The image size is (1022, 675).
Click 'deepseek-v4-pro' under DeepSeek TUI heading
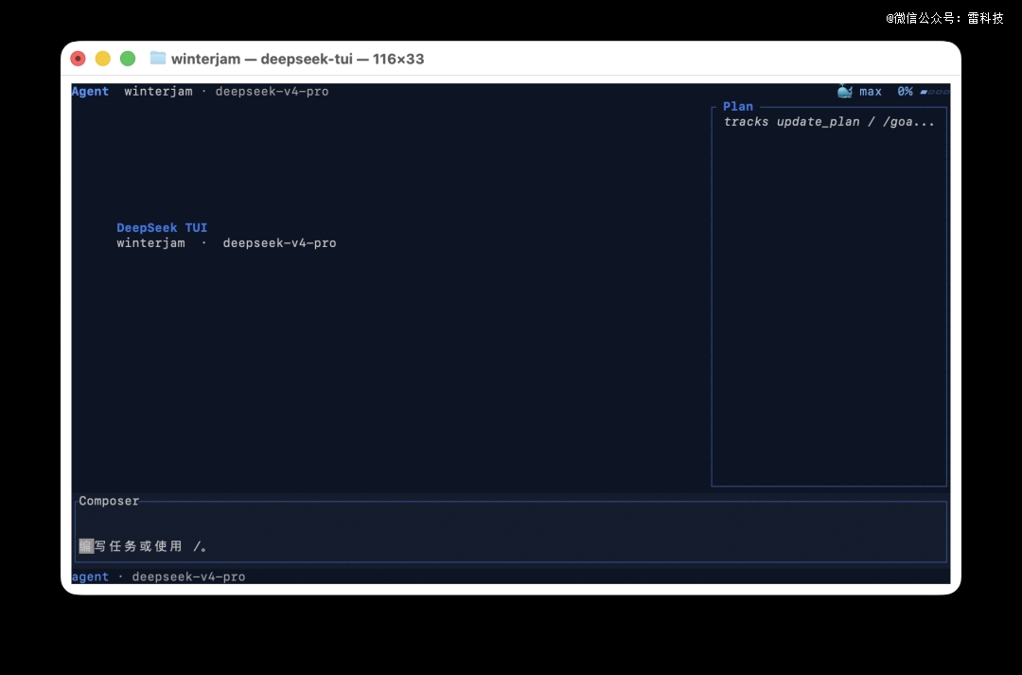[279, 243]
